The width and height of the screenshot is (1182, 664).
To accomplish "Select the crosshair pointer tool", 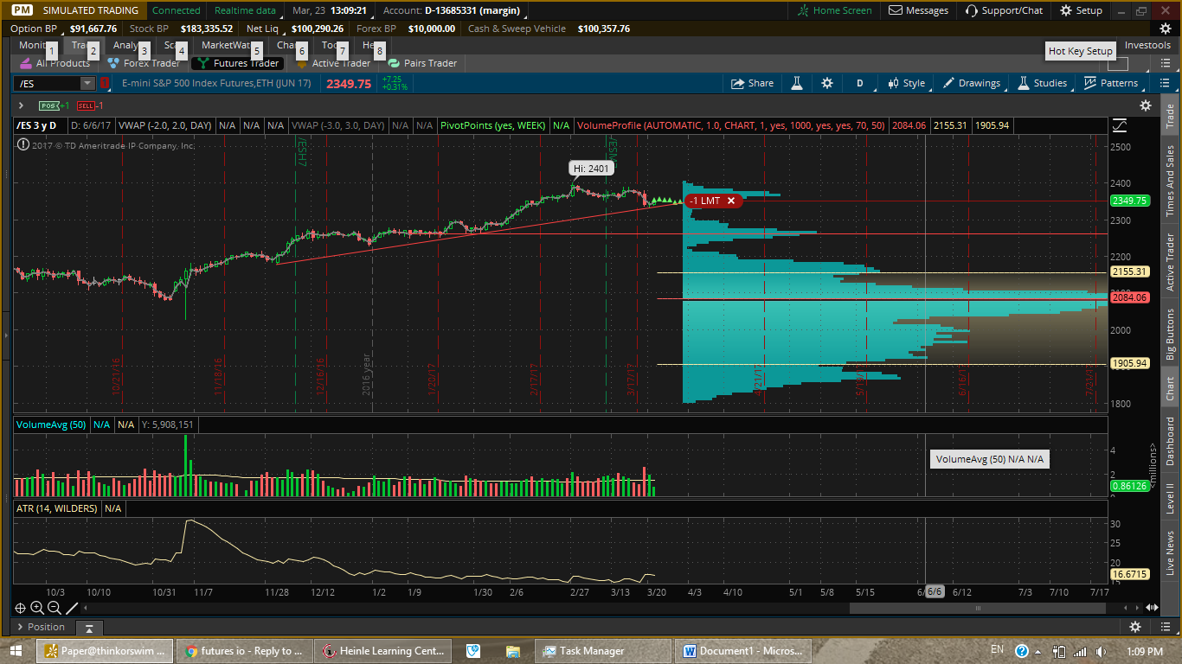I will click(20, 608).
